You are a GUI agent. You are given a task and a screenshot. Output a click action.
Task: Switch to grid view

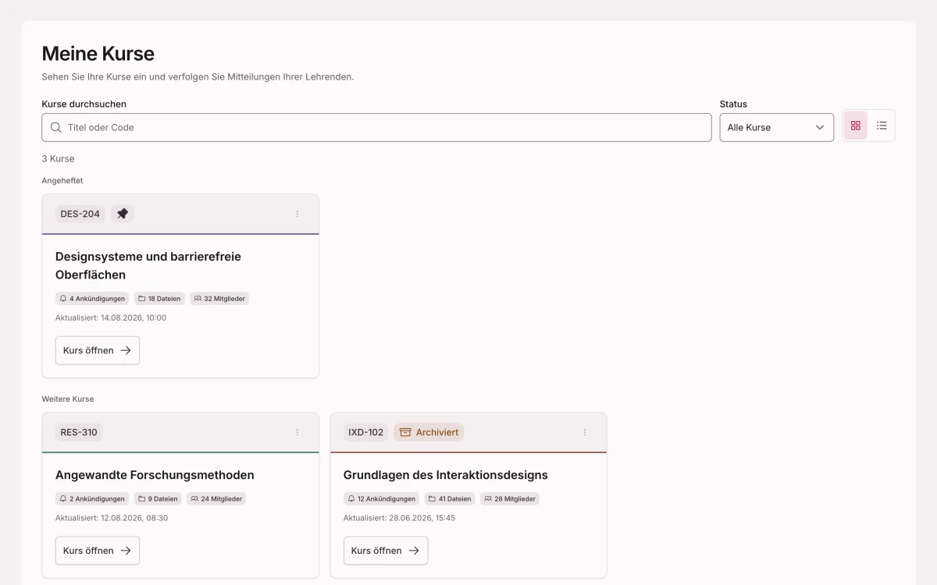point(855,126)
